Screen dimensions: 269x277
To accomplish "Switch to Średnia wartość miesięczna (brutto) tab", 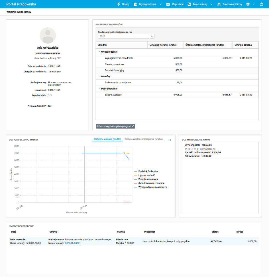I will (144, 139).
